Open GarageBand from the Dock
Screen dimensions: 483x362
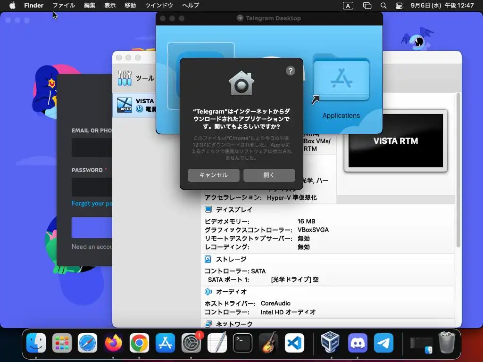268,343
